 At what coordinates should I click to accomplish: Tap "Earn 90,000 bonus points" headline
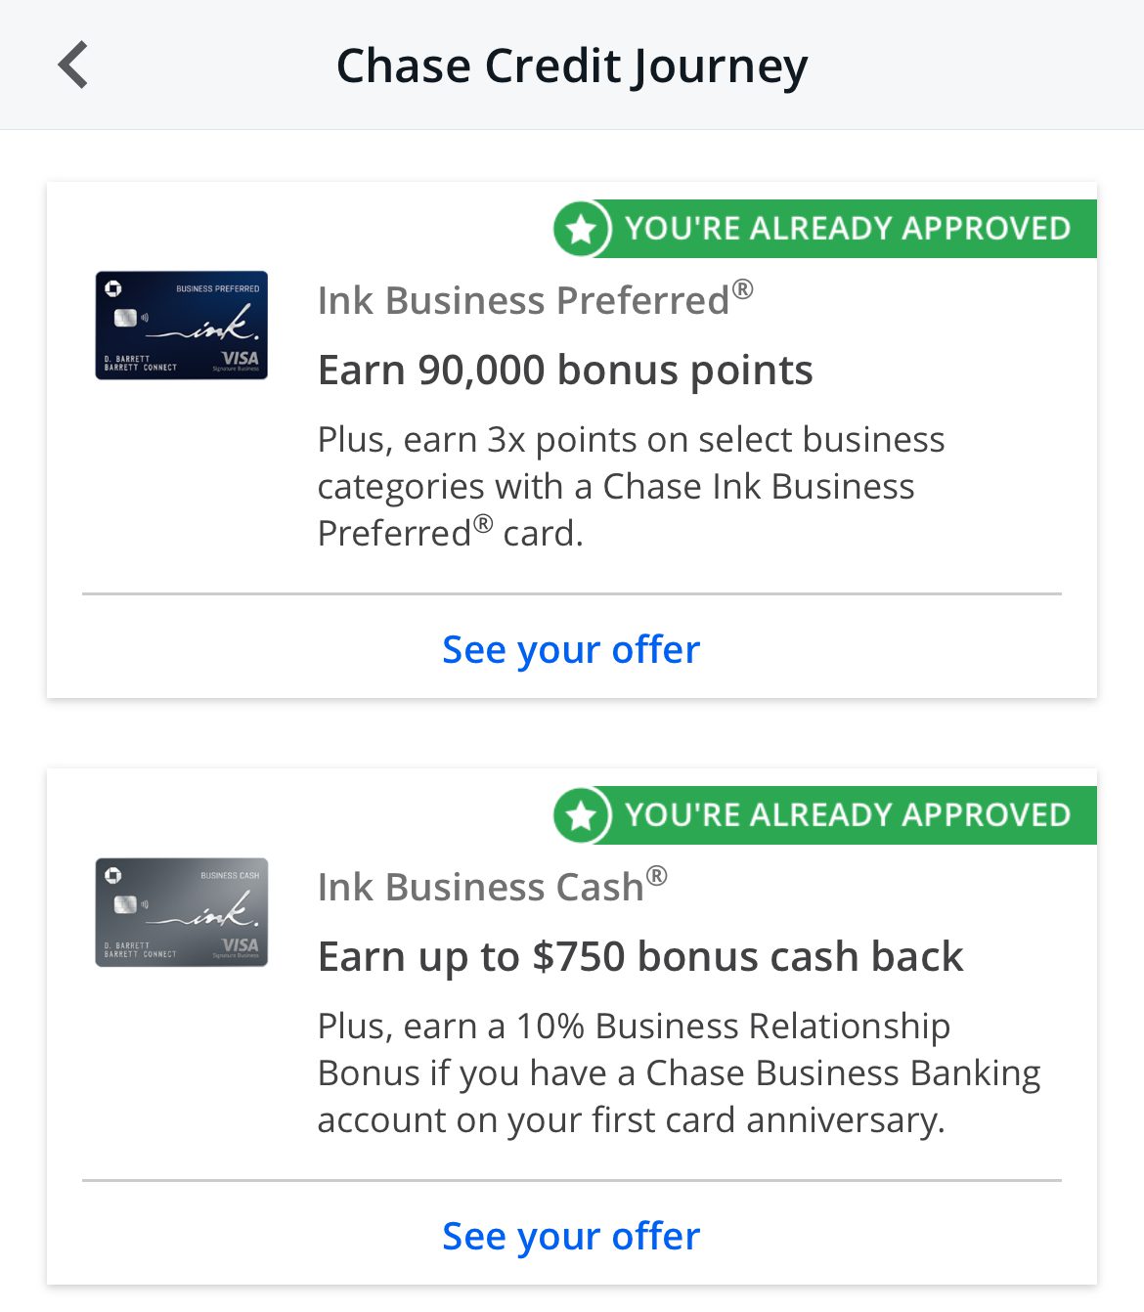point(565,371)
